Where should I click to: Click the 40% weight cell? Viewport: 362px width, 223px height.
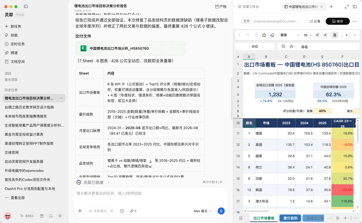(322, 111)
